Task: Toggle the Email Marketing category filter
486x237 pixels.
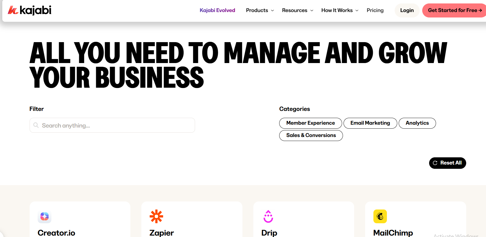Action: [370, 123]
